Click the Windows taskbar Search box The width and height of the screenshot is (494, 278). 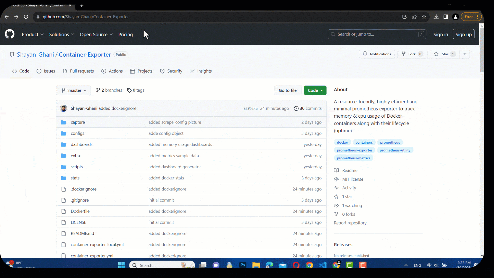[x=162, y=265]
